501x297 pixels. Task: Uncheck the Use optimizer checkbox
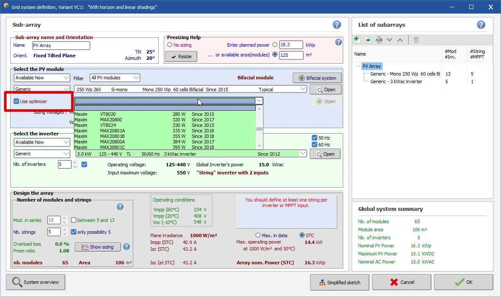click(16, 101)
